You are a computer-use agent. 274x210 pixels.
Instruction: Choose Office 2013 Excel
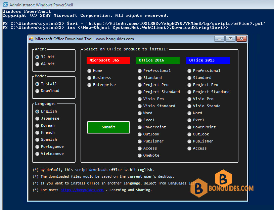coord(196,120)
